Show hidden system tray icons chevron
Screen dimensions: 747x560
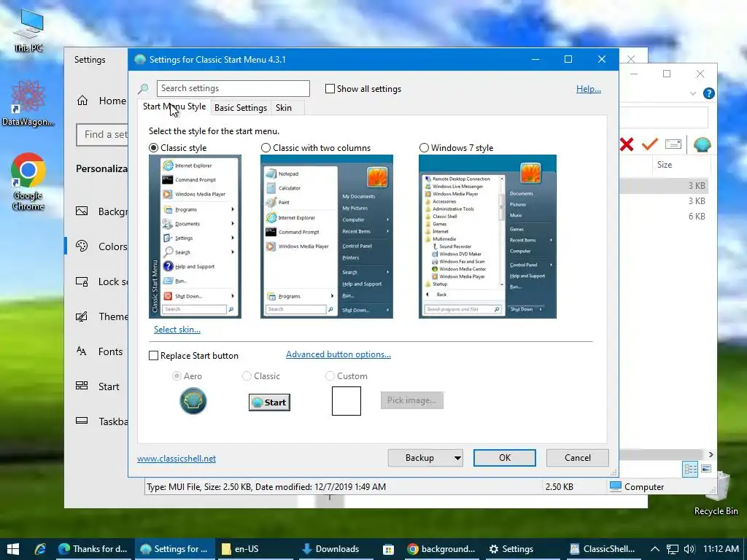[x=655, y=549]
